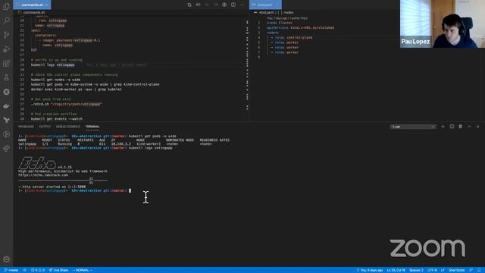Open the Extensions view
485x273 pixels.
[6, 63]
